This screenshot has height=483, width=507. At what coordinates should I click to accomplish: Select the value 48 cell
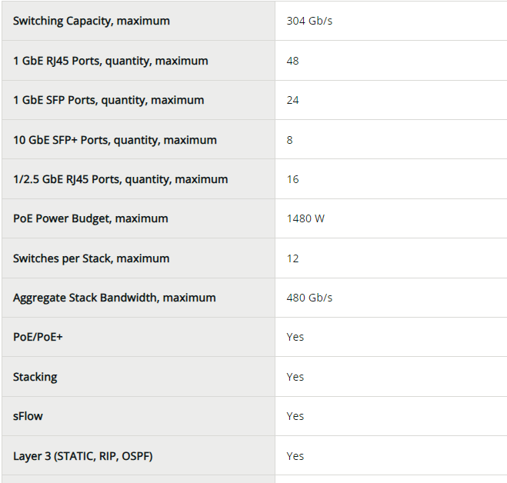(292, 61)
